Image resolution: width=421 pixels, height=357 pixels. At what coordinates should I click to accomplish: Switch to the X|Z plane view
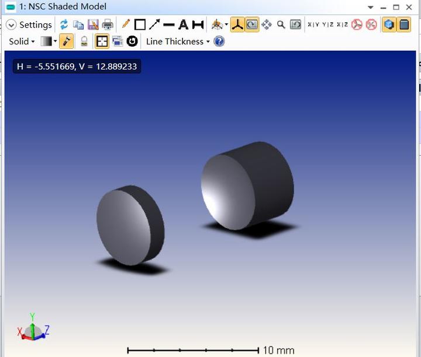342,24
